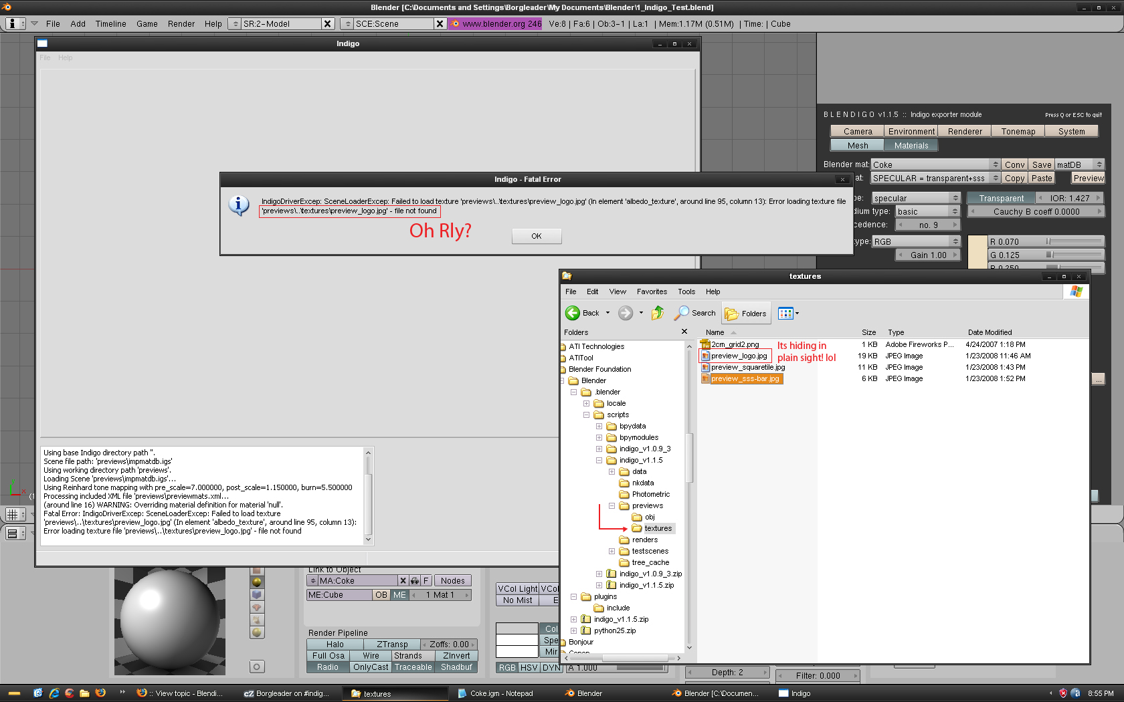Sort files by the Name column header
Viewport: 1124px width, 702px height.
tap(715, 332)
